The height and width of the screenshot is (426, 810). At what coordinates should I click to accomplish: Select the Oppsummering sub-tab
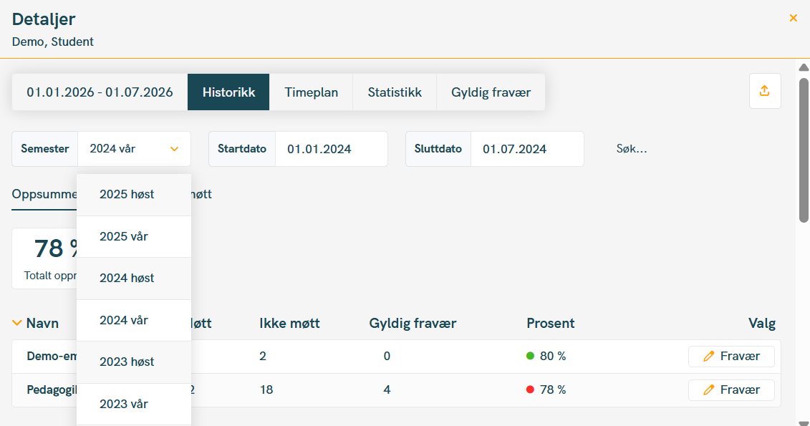pyautogui.click(x=44, y=195)
